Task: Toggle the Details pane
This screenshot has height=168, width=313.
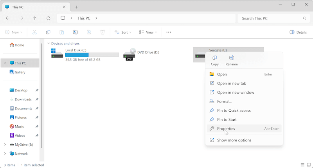Action: pos(298,32)
